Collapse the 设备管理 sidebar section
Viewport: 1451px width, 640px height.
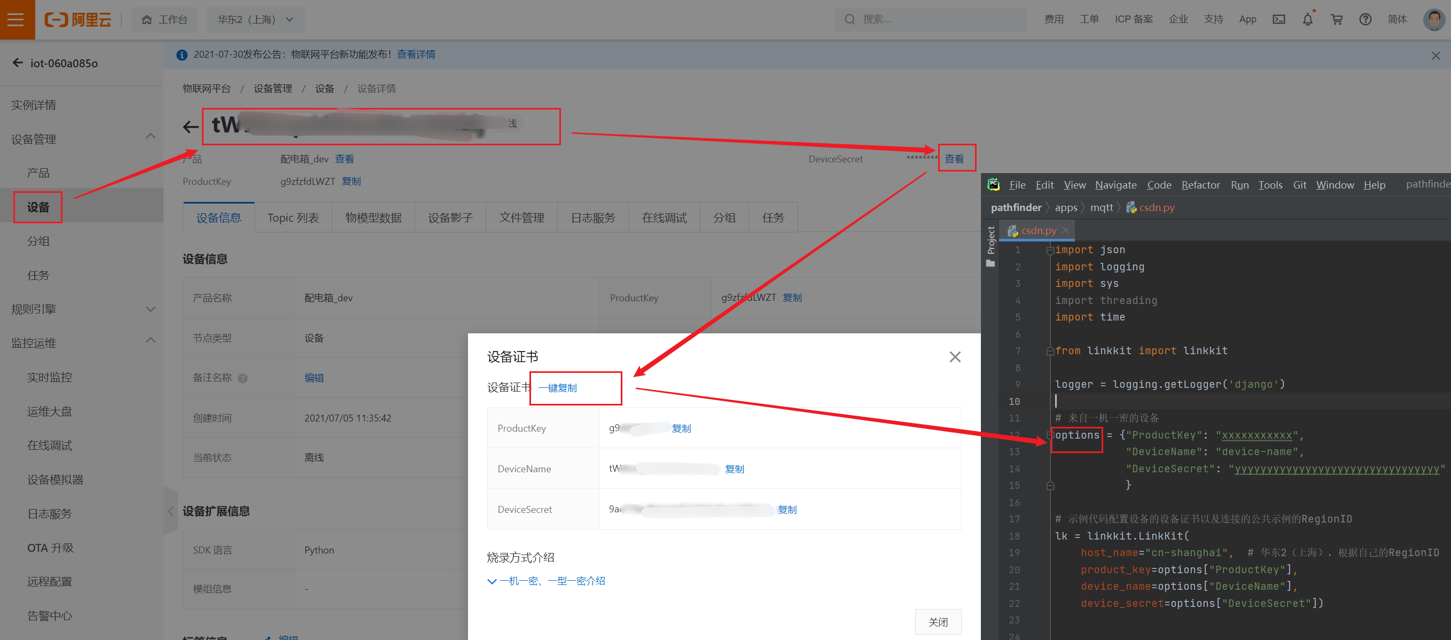pos(151,137)
